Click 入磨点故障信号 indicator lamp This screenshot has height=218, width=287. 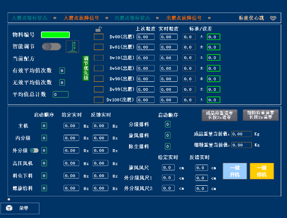pos(107,18)
